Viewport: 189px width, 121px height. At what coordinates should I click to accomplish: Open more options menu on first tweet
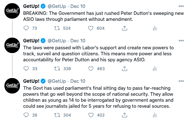click(x=181, y=6)
